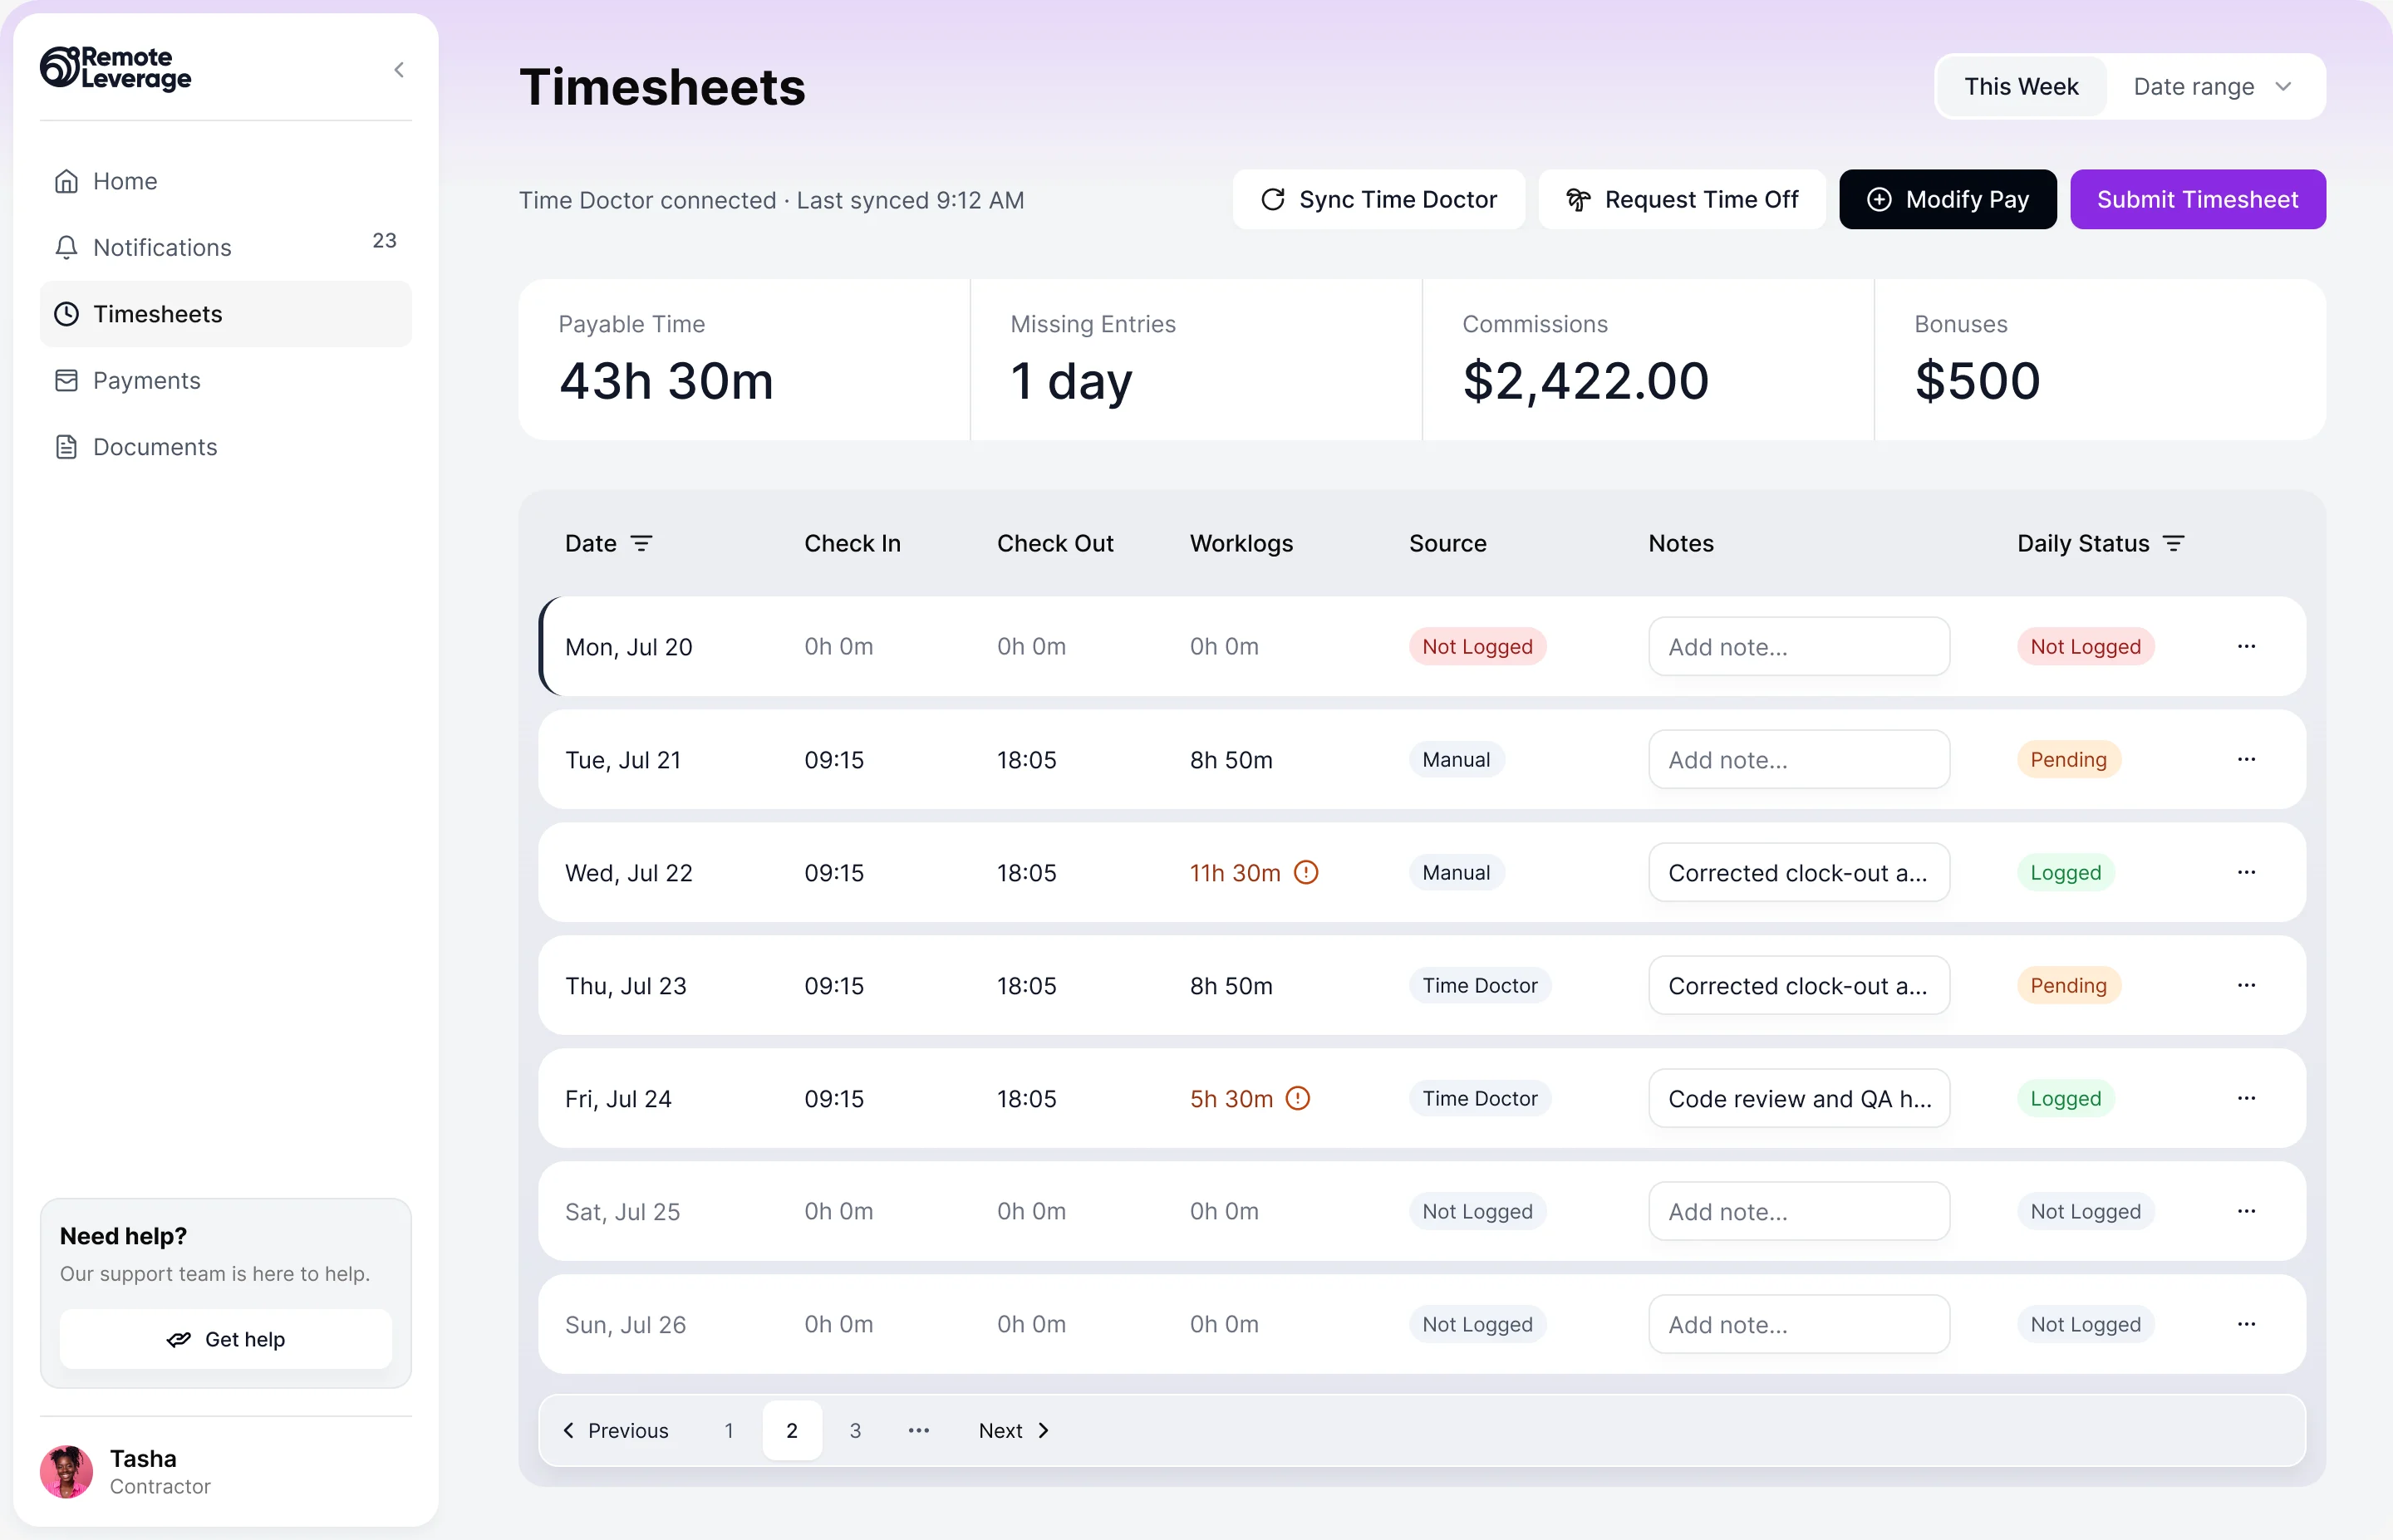Click the Notifications count badge 23

tap(384, 240)
